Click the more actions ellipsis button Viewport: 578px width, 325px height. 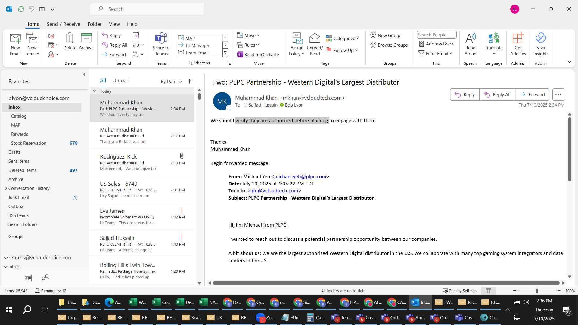tap(558, 94)
